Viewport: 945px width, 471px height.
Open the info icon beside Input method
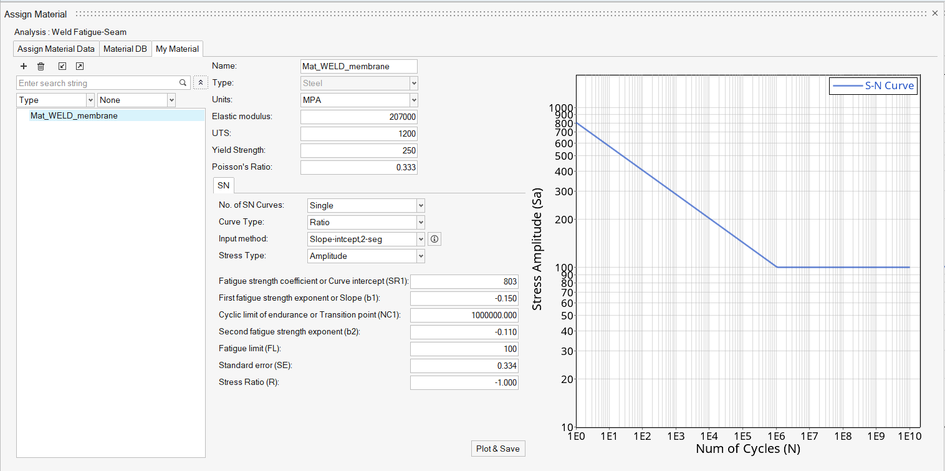coord(435,239)
